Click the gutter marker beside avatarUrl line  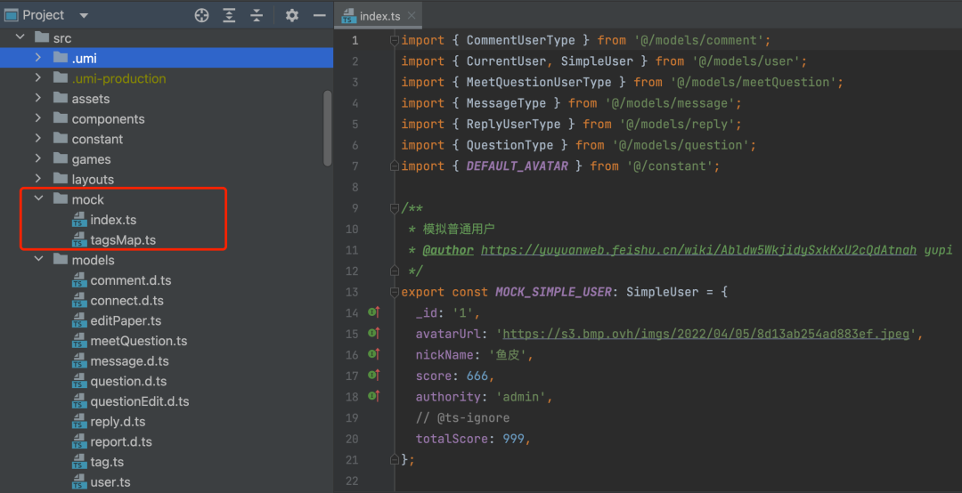(x=374, y=334)
